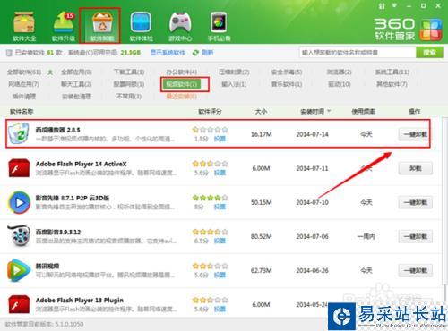The height and width of the screenshot is (331, 448).
Task: Select the orange 最近安装 recently installed filter
Action: tap(182, 97)
